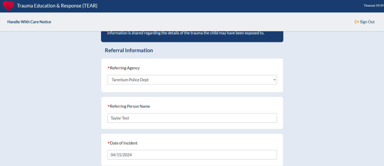
Task: Sign out of the application
Action: tap(365, 22)
